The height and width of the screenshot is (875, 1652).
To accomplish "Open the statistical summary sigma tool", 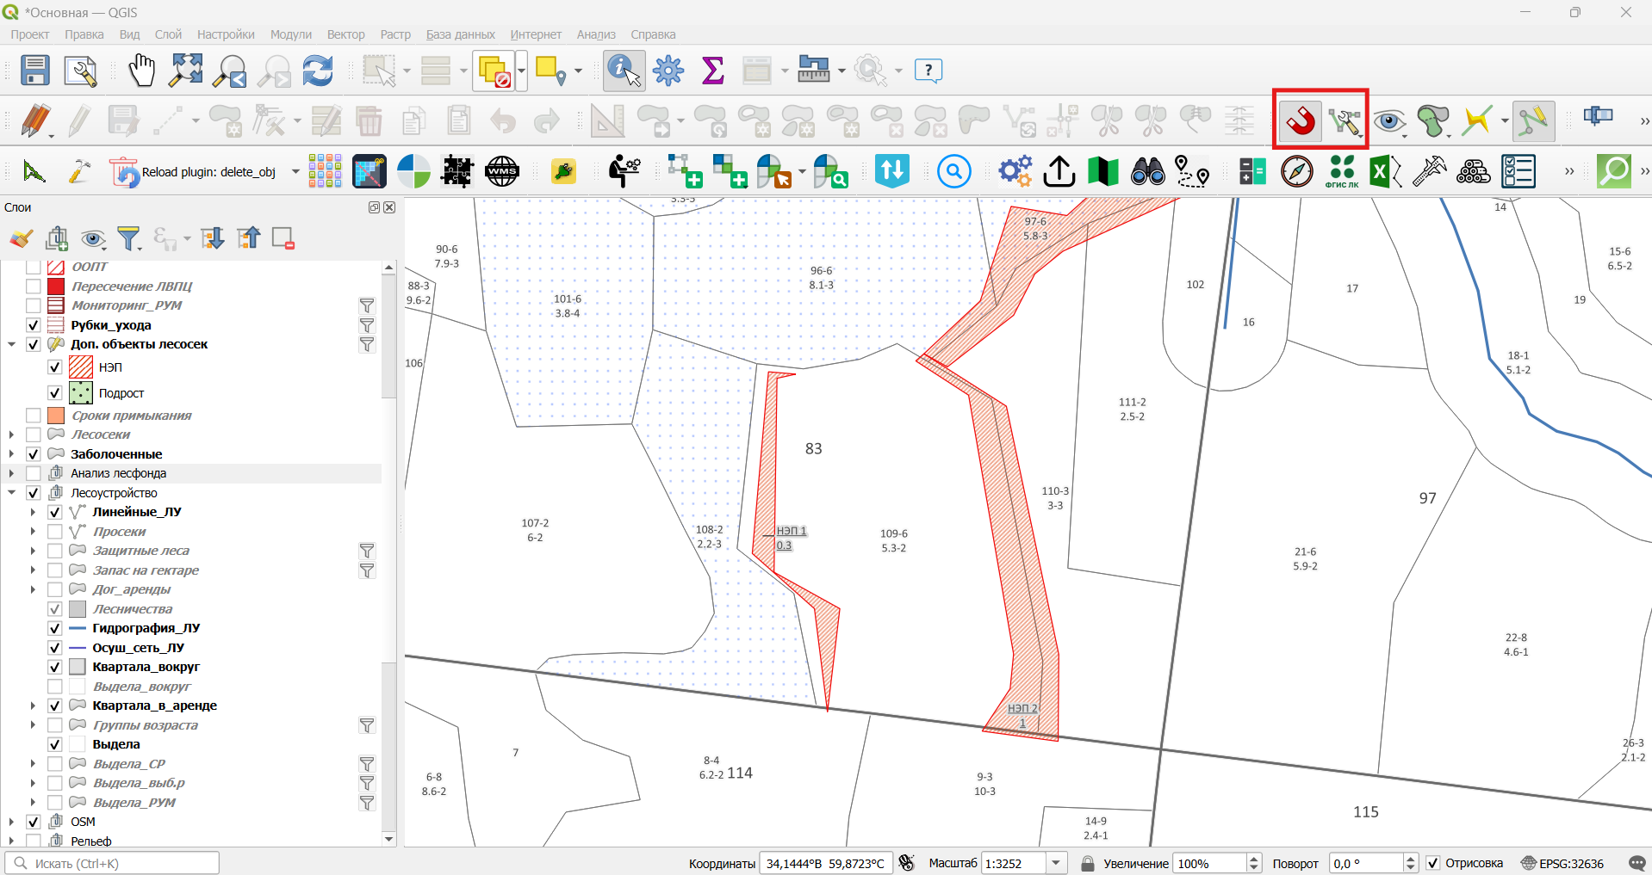I will [x=713, y=71].
